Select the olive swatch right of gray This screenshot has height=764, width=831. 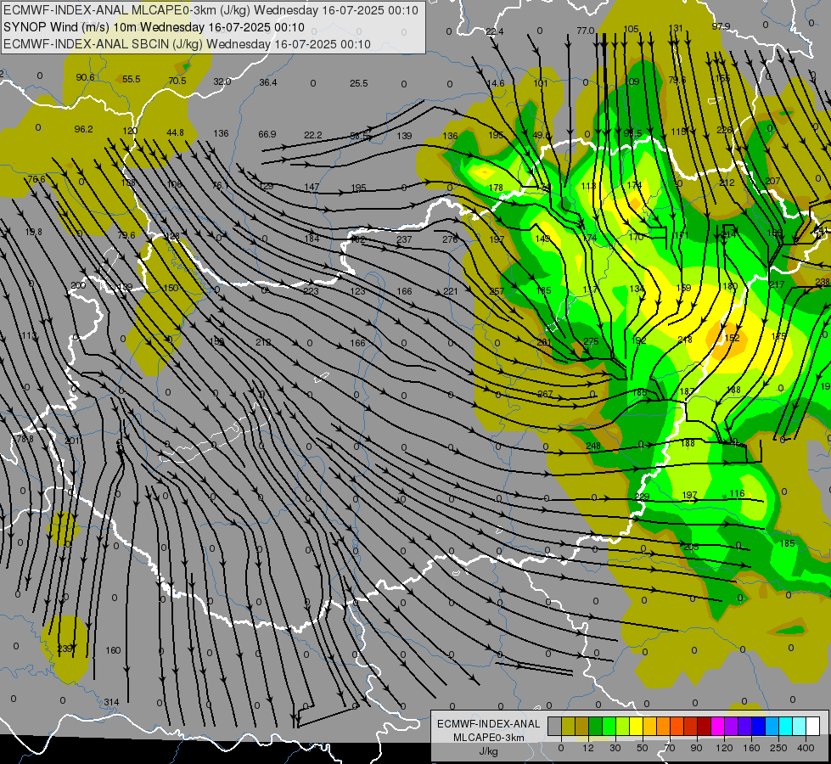click(x=568, y=726)
